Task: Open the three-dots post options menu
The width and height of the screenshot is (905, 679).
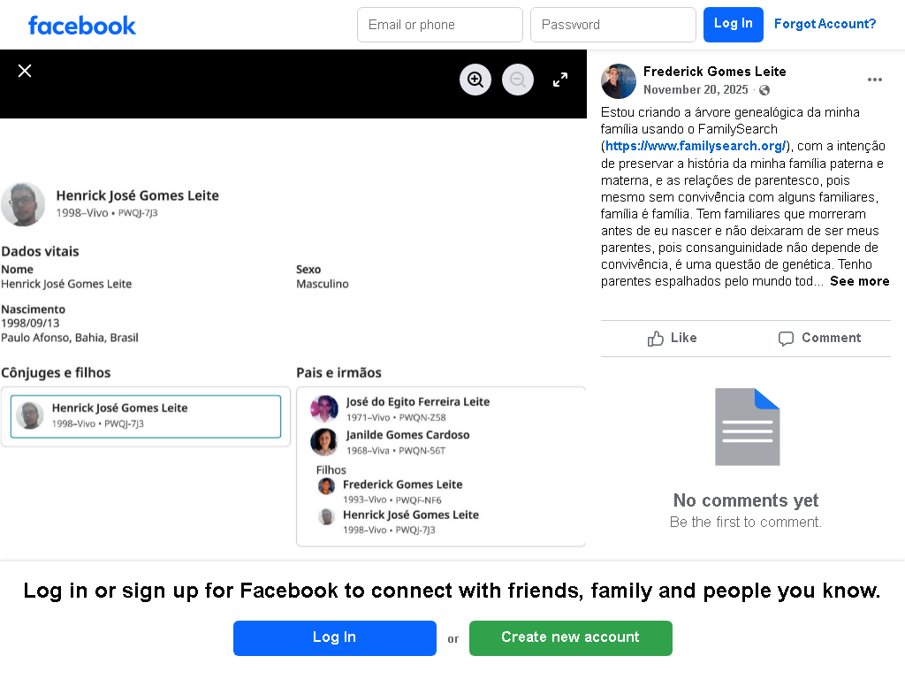Action: 874,80
